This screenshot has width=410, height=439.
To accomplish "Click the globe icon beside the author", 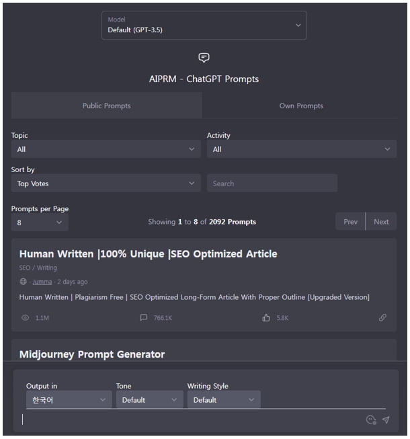I will 24,282.
